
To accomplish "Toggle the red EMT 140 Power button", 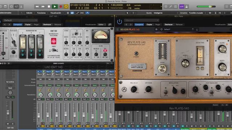I will 54,41.
